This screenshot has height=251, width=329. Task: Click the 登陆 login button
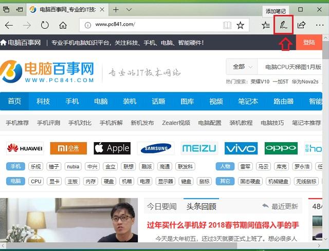click(309, 42)
